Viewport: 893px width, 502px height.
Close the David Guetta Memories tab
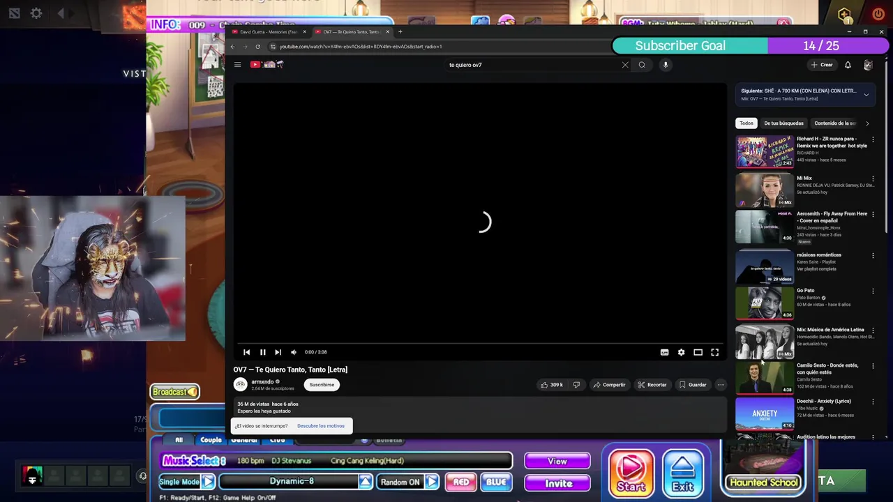(304, 31)
